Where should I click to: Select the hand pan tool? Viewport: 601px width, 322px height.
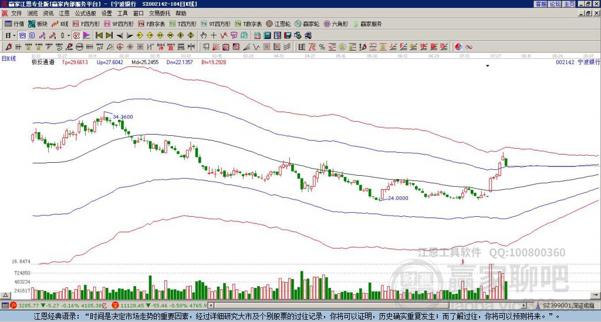[203, 35]
